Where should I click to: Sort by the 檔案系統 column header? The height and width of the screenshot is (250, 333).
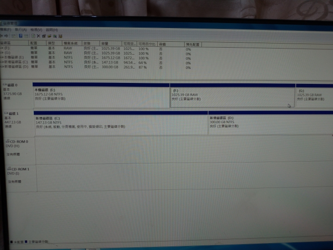click(72, 44)
